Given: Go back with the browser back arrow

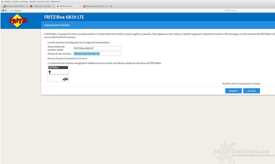Looking at the screenshot, I should [3, 10].
